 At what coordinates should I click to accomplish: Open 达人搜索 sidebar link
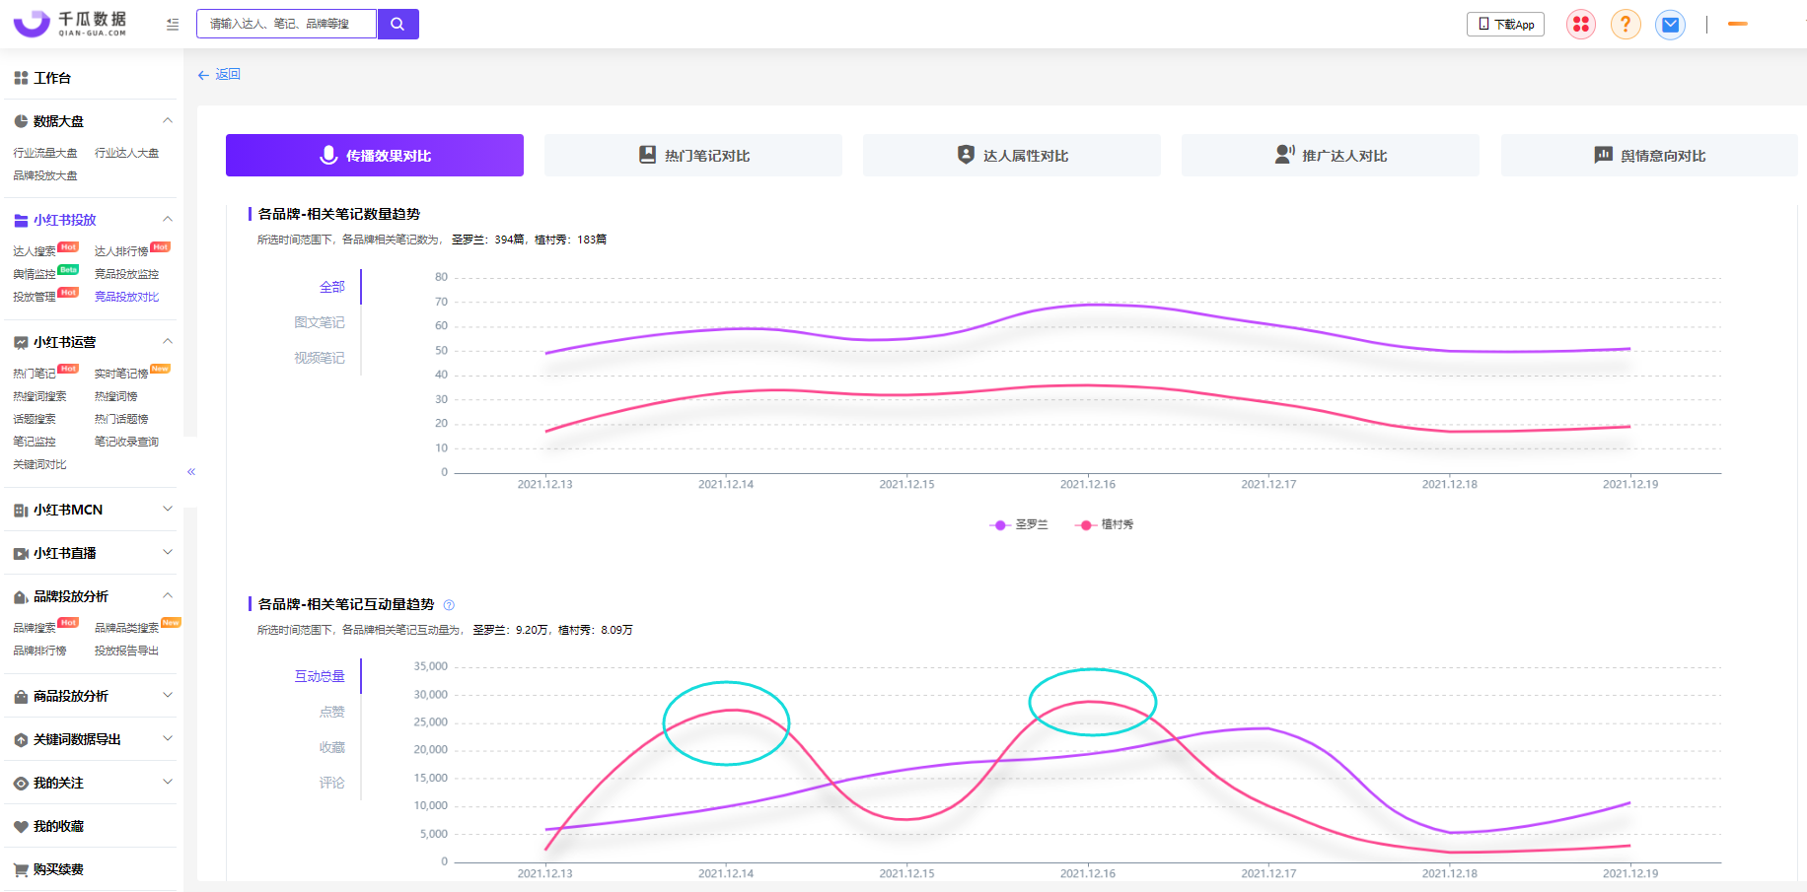(35, 251)
